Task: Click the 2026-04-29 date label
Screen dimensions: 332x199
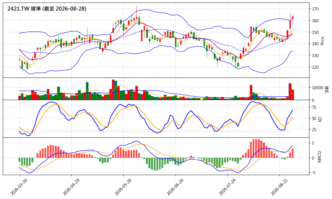Action: click(71, 187)
